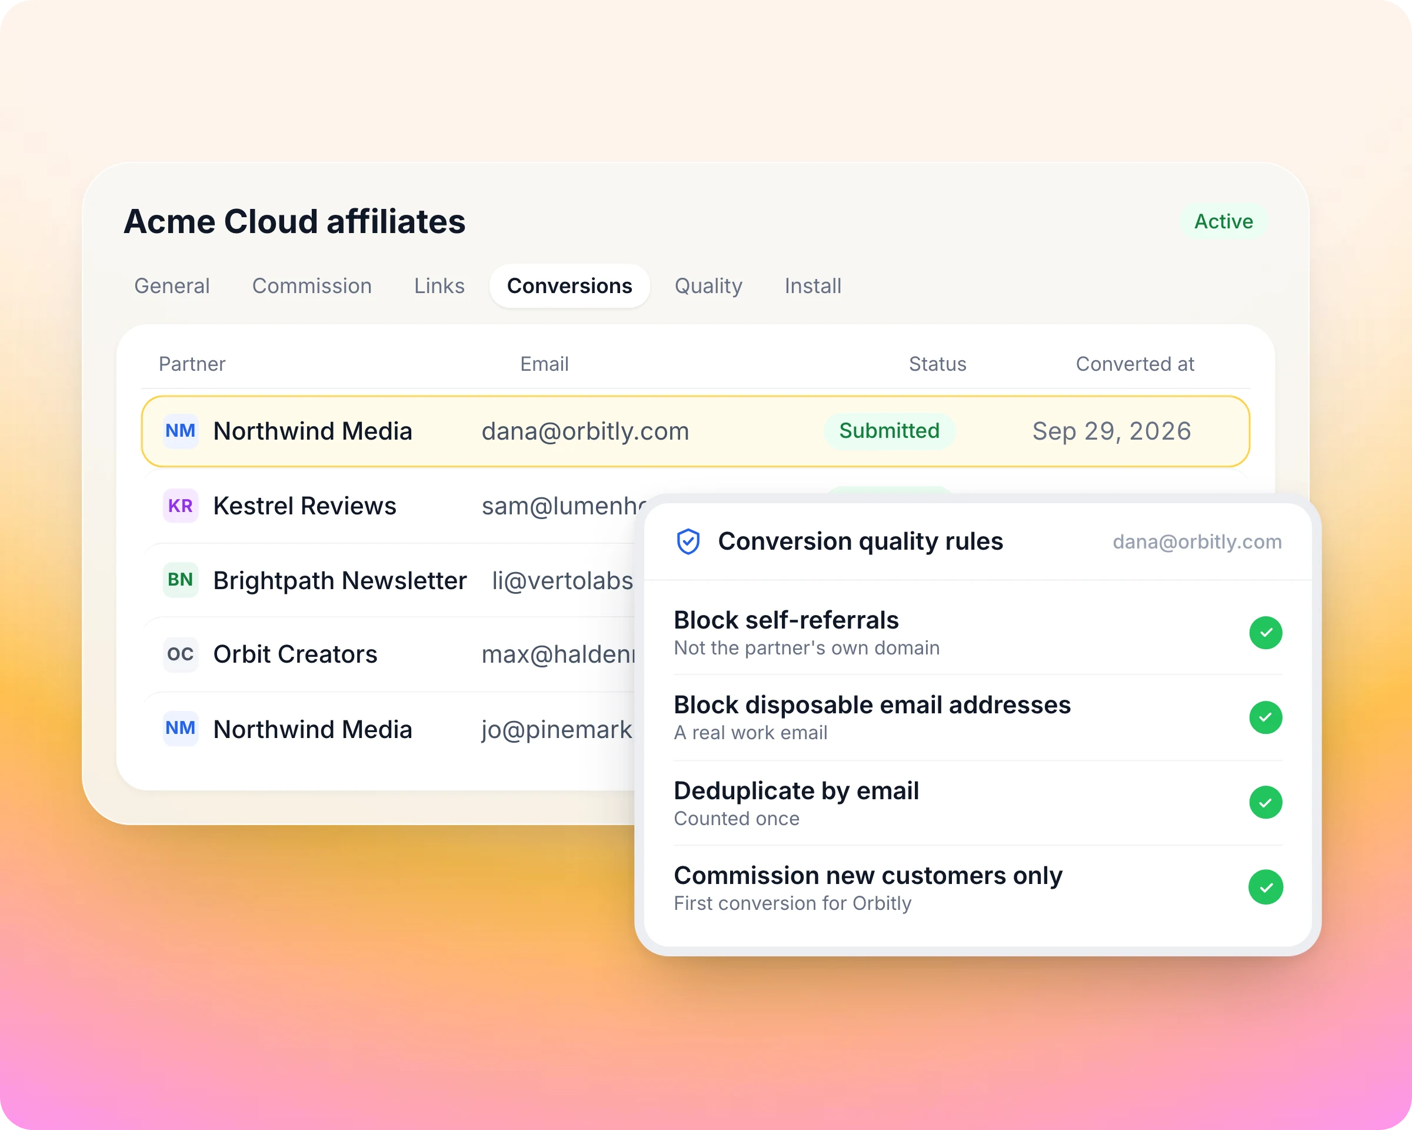Sort by the Partner column header

point(192,364)
